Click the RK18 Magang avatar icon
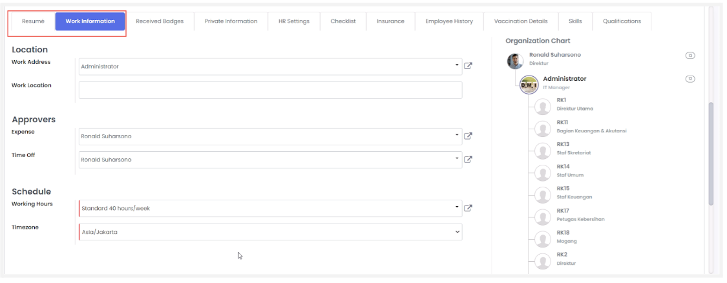Viewport: 727px width, 283px height. click(543, 238)
